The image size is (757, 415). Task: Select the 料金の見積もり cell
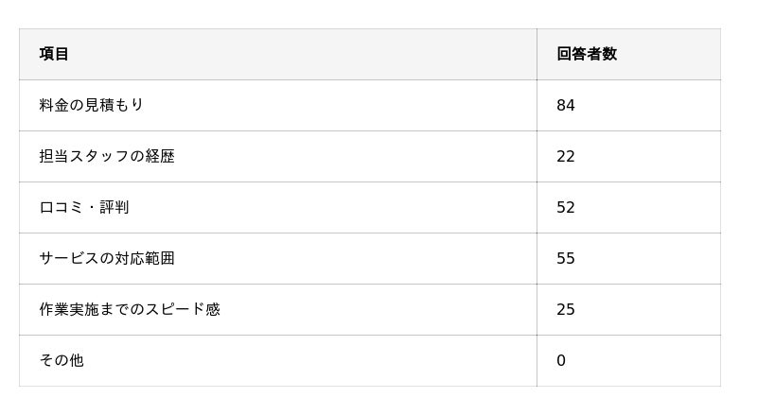pyautogui.click(x=92, y=105)
